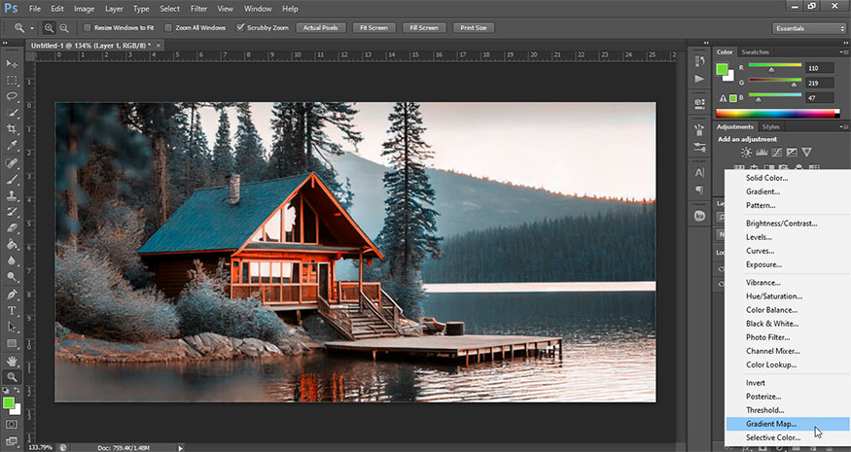Select the Hand tool
This screenshot has width=851, height=452.
pos(13,360)
